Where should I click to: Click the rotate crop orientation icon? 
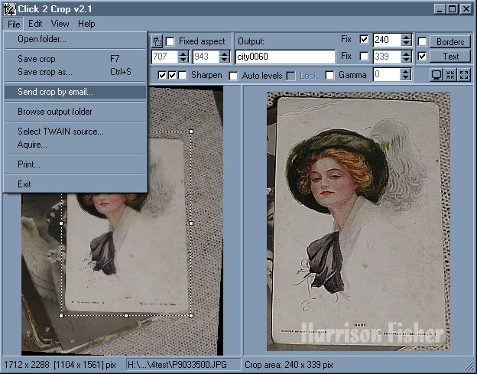click(157, 41)
